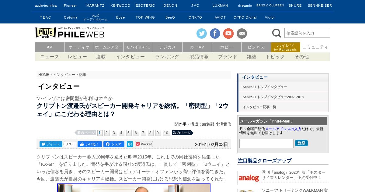Click the search keyword input field
This screenshot has height=192, width=365.
click(307, 33)
